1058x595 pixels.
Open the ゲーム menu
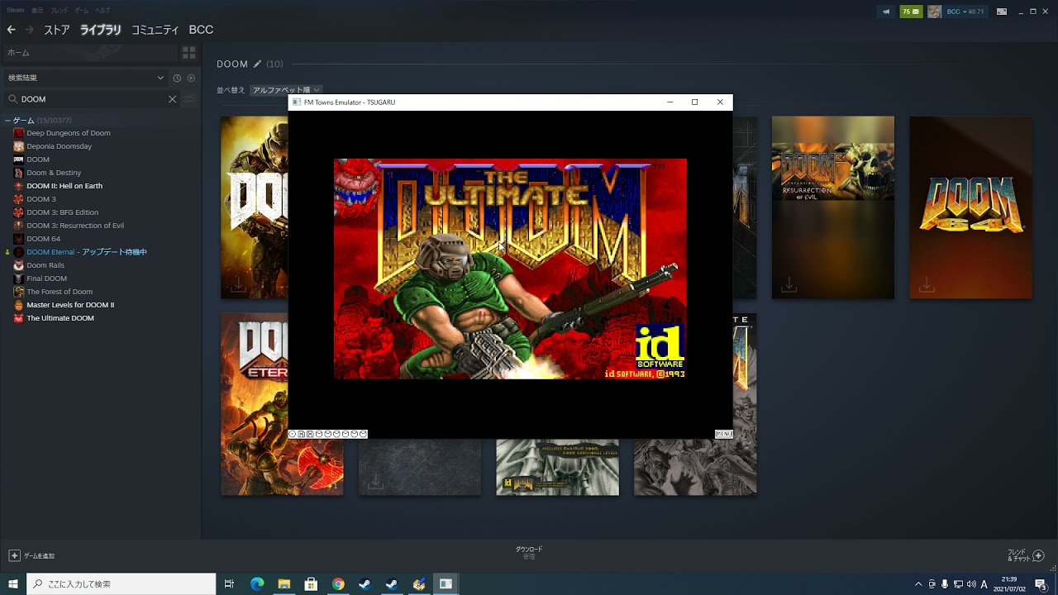(x=82, y=11)
